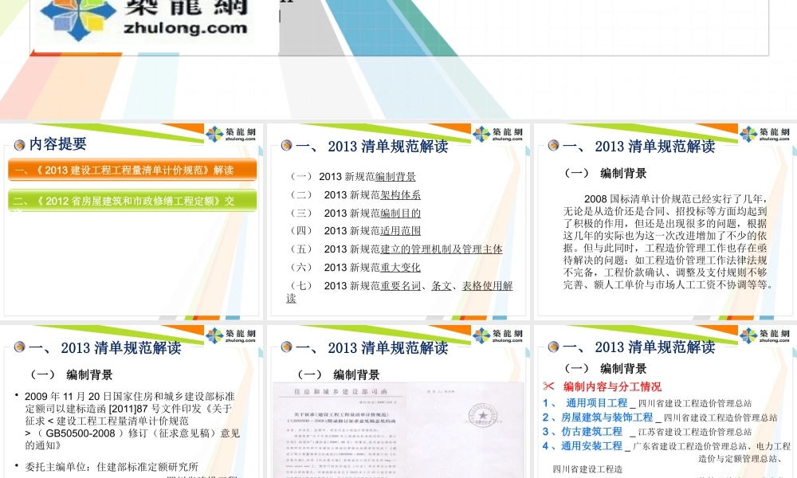Click the Zhulong logo on the seven-item outline slide

coord(497,134)
